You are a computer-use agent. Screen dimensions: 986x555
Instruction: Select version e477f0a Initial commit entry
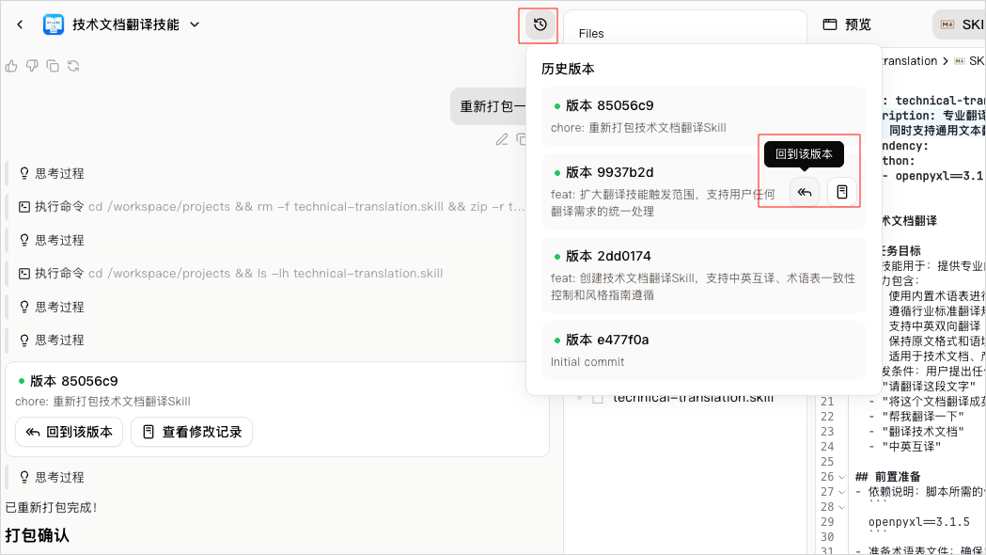click(x=704, y=351)
